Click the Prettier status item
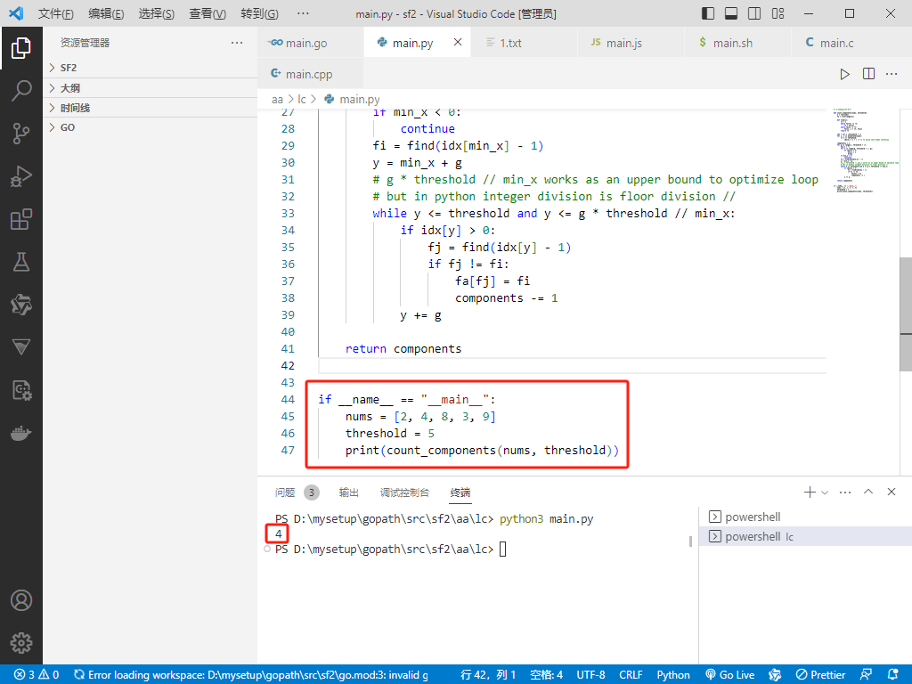Viewport: 912px width, 684px height. coord(820,675)
